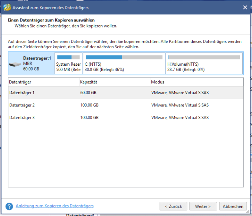The height and width of the screenshot is (216, 252).
Task: Click the wizard app icon in title bar
Action: click(6, 7)
